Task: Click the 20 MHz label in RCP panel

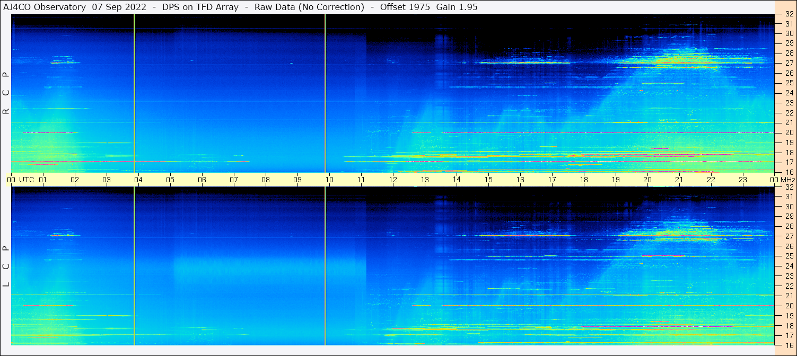Action: (x=789, y=132)
